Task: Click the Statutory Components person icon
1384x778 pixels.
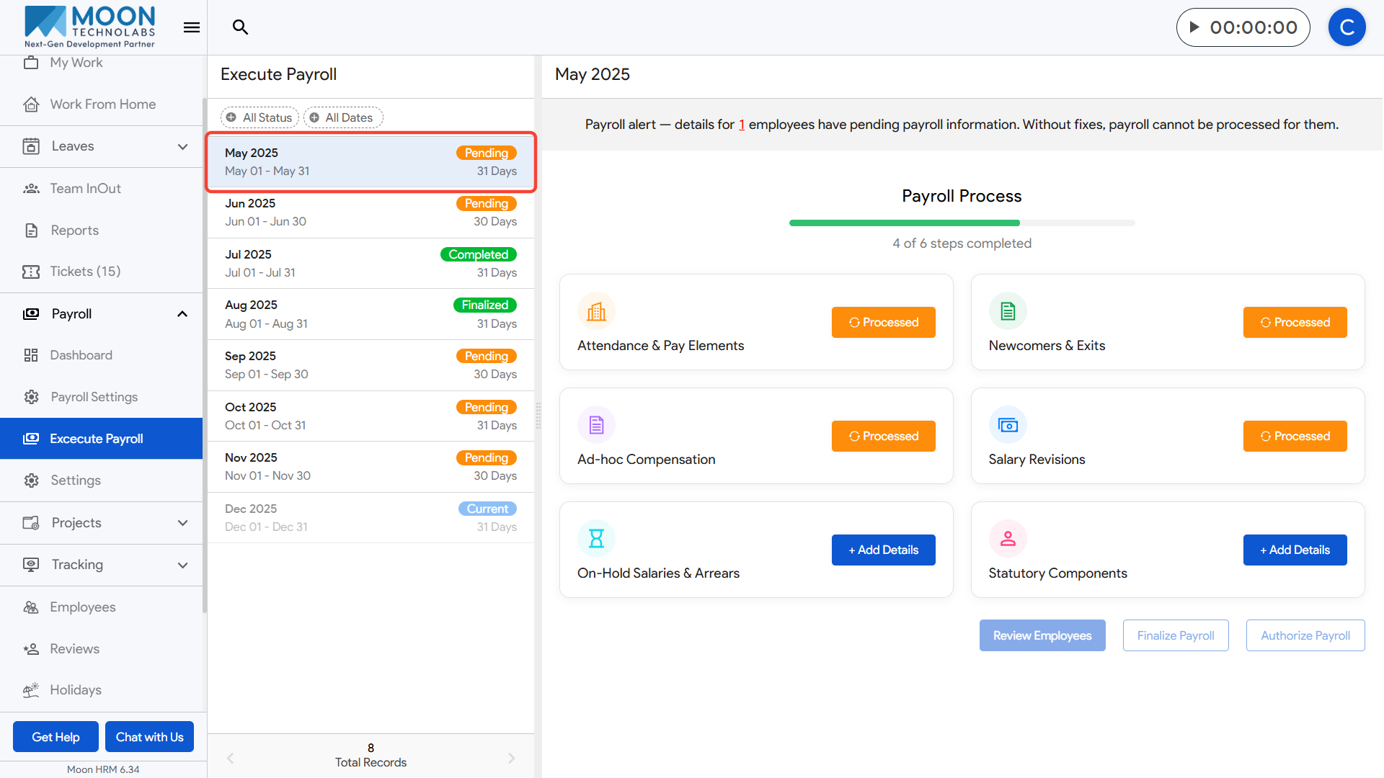Action: pyautogui.click(x=1008, y=539)
